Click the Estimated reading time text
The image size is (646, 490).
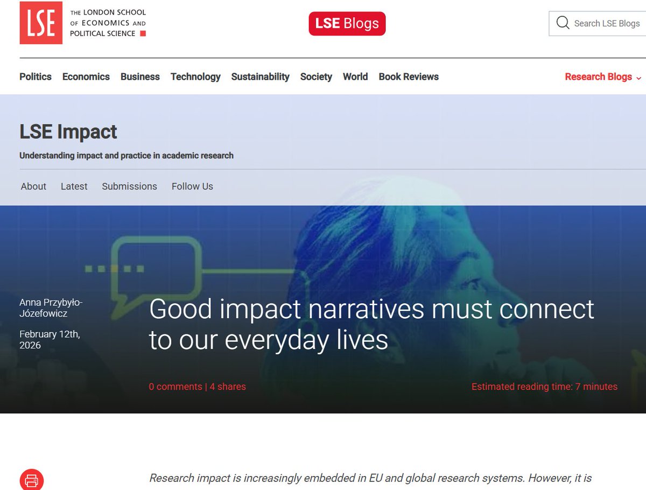tap(544, 387)
